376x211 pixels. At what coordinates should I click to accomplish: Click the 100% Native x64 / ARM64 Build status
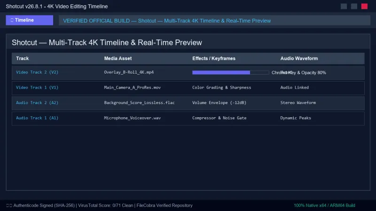pyautogui.click(x=324, y=205)
